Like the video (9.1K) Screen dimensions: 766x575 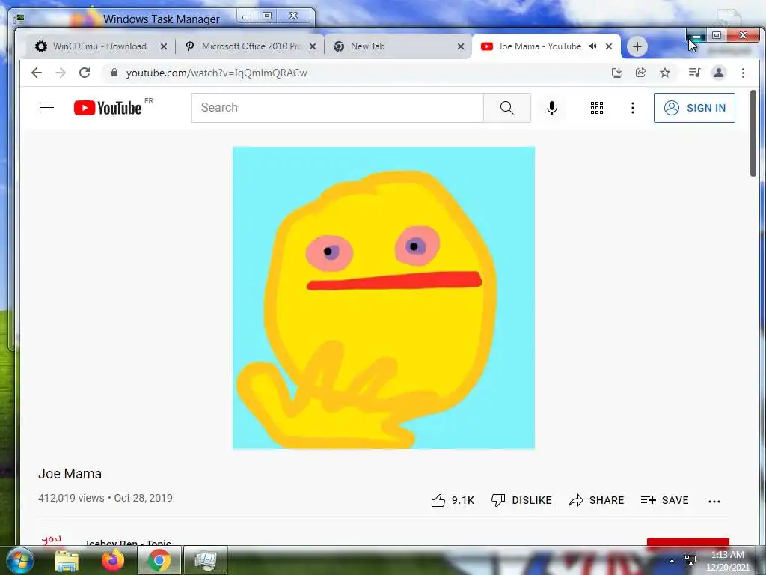(453, 500)
